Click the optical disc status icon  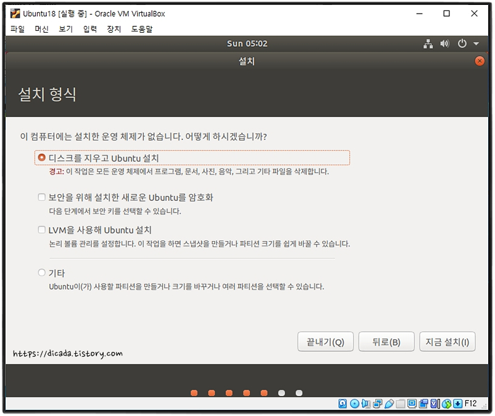(354, 404)
